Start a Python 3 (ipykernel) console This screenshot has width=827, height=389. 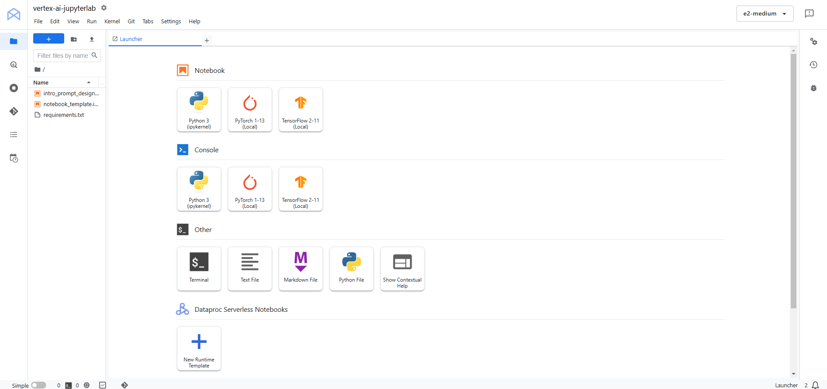pyautogui.click(x=199, y=189)
